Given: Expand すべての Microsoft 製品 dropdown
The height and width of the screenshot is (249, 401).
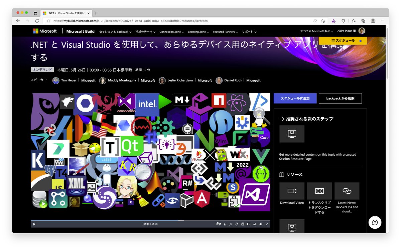Looking at the screenshot, I should coord(317,31).
